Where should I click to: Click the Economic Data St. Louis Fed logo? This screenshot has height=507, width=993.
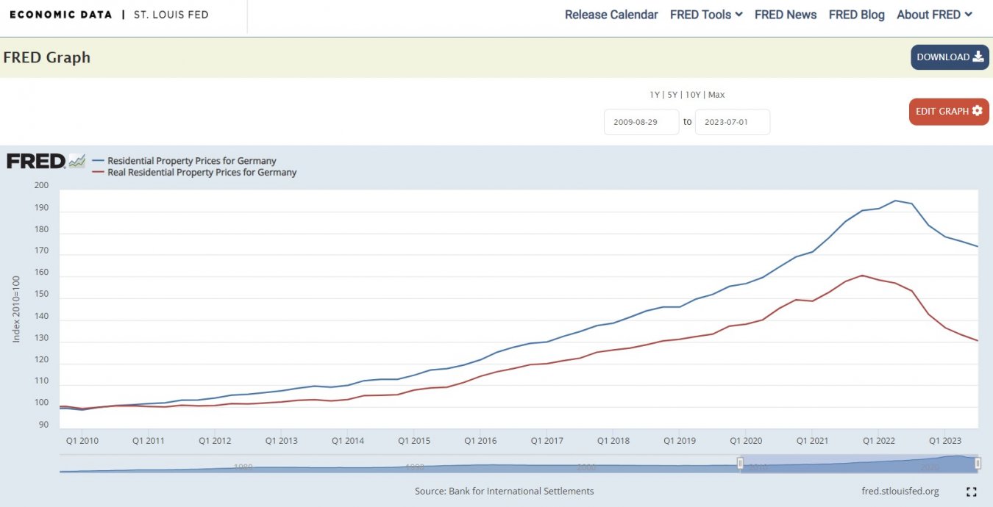tap(109, 15)
